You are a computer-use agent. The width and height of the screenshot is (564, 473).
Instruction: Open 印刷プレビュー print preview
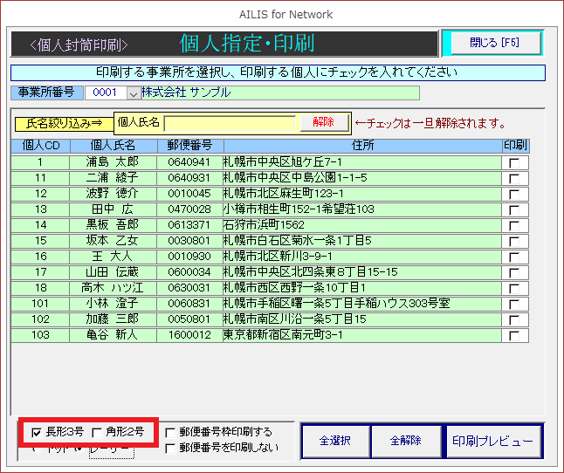pyautogui.click(x=492, y=442)
